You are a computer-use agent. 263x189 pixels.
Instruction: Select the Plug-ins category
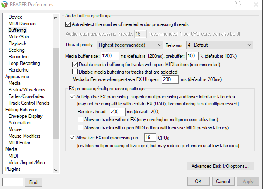[13, 169]
